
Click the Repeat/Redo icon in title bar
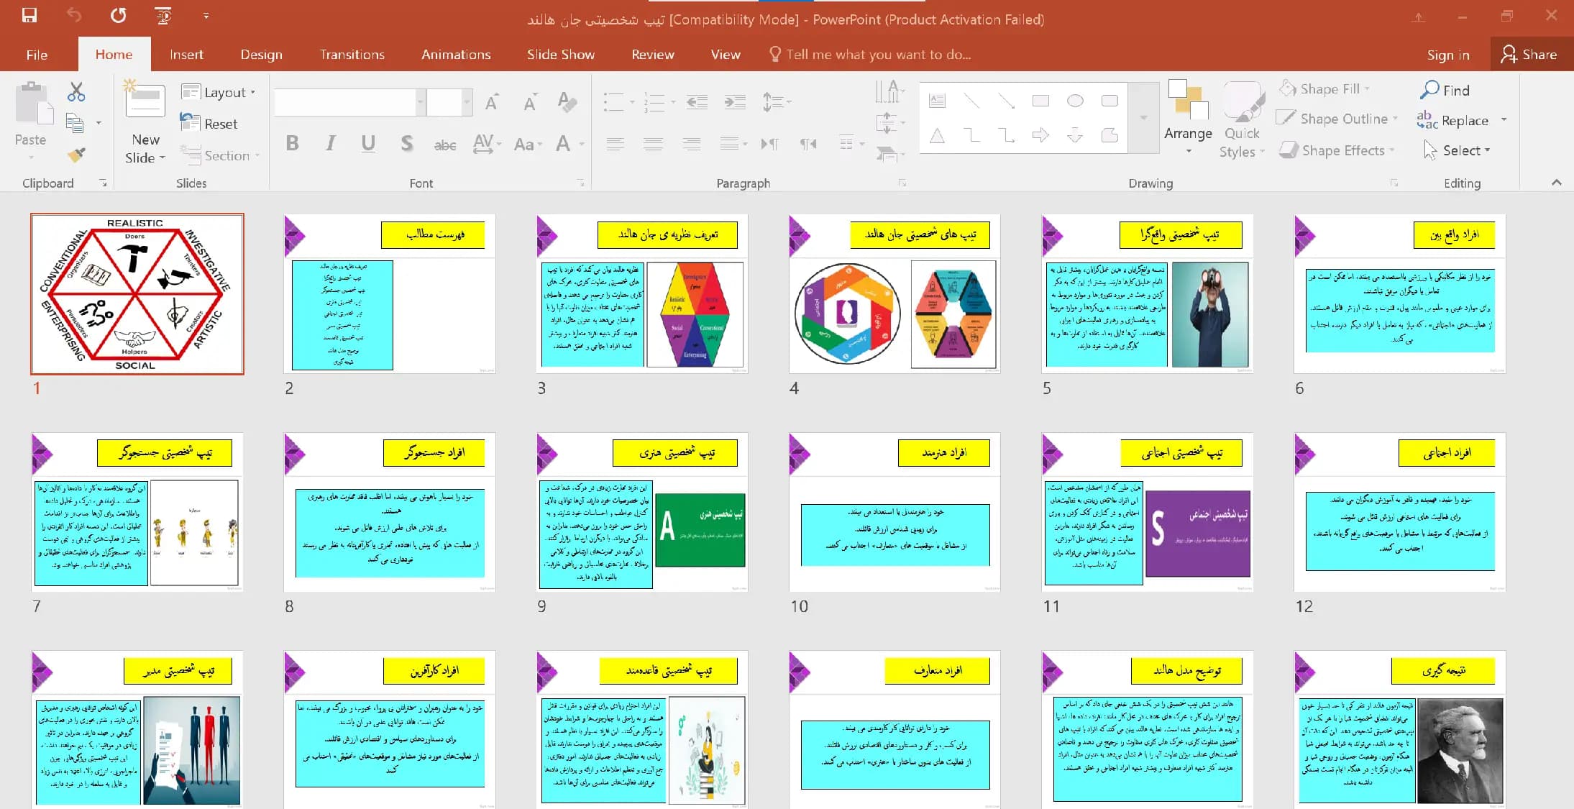[x=119, y=16]
